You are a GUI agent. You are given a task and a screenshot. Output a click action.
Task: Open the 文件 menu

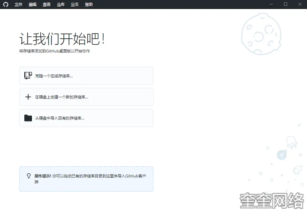click(x=19, y=4)
